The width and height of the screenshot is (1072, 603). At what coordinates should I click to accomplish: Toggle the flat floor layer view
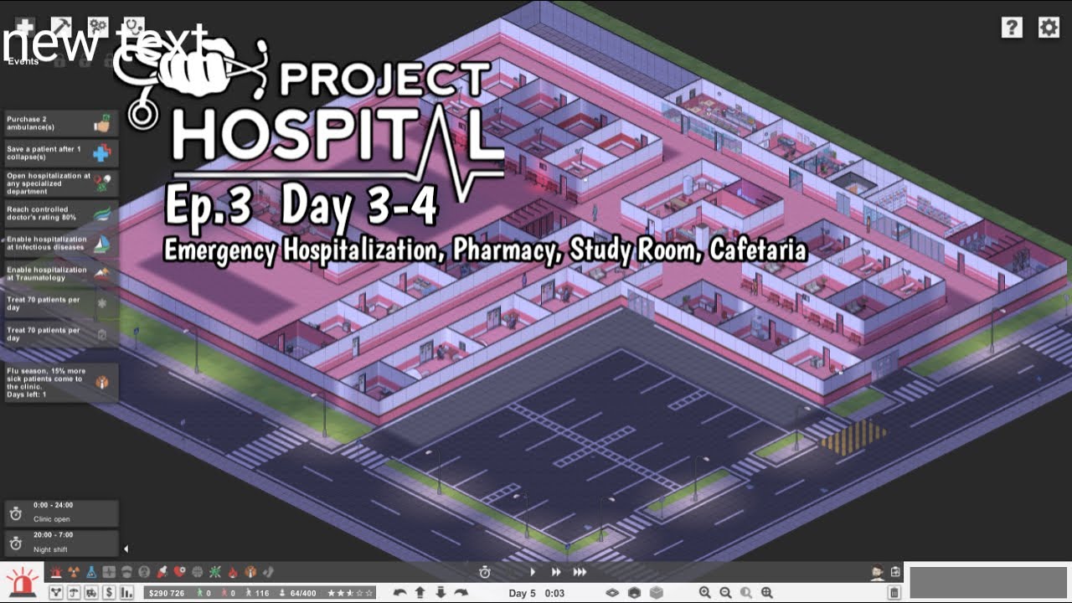[x=612, y=592]
